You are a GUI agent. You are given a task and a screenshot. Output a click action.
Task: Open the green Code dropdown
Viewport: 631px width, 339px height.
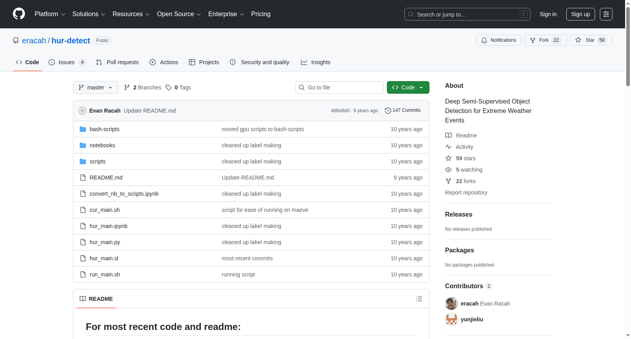408,87
